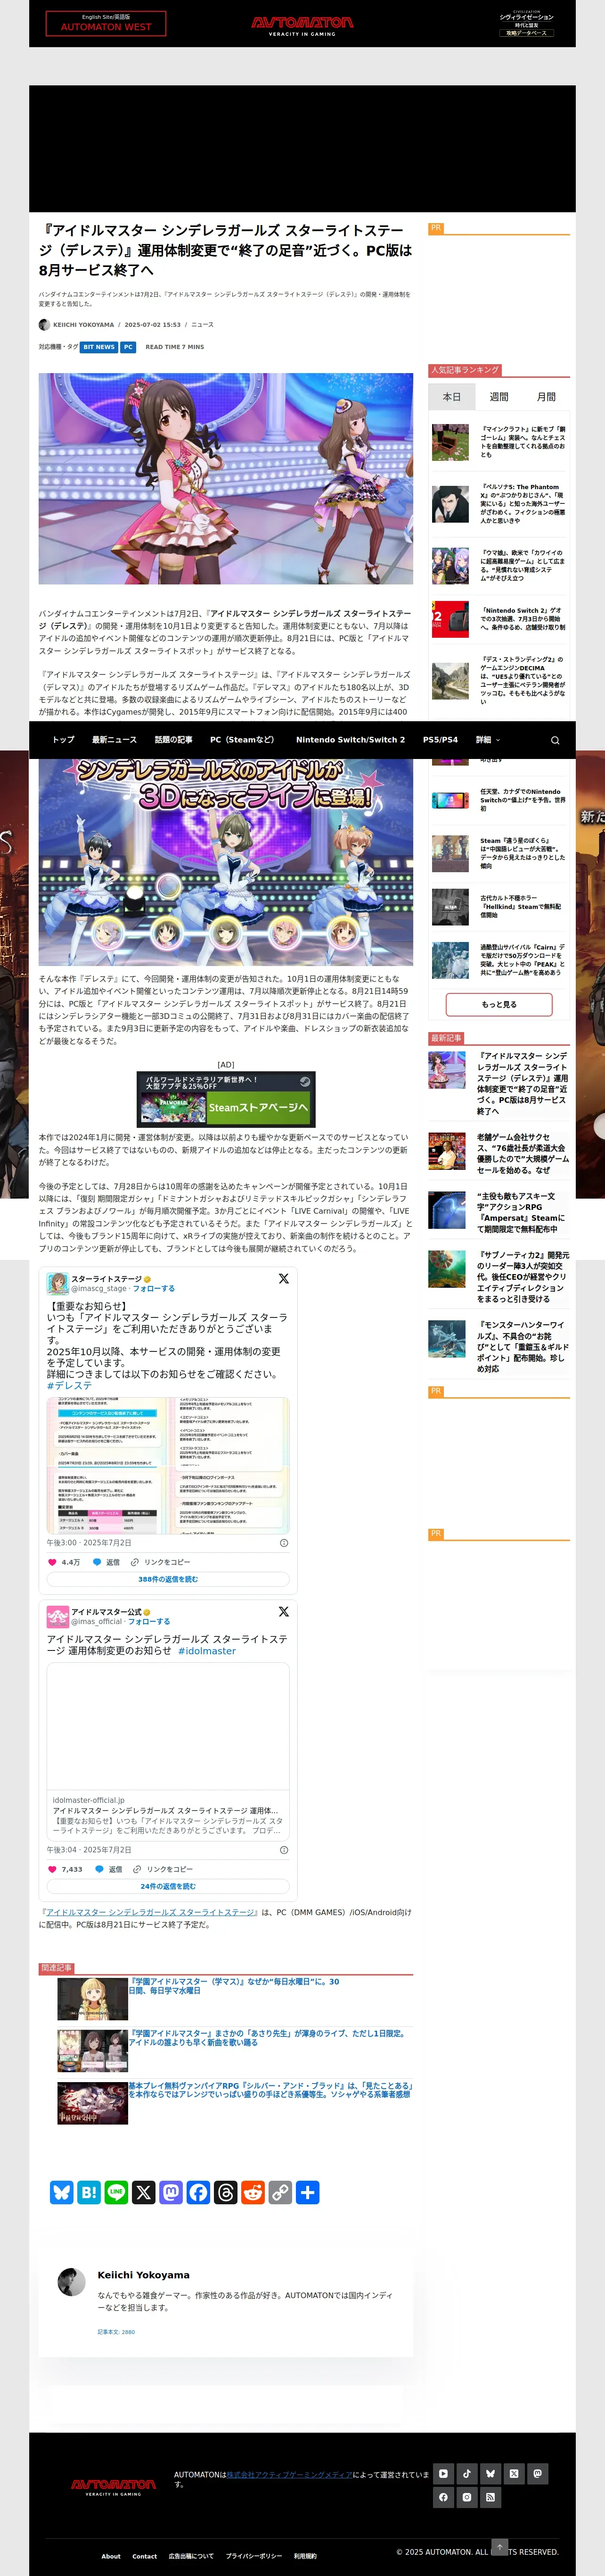Read 24件の返信を読む replies link

[168, 1887]
